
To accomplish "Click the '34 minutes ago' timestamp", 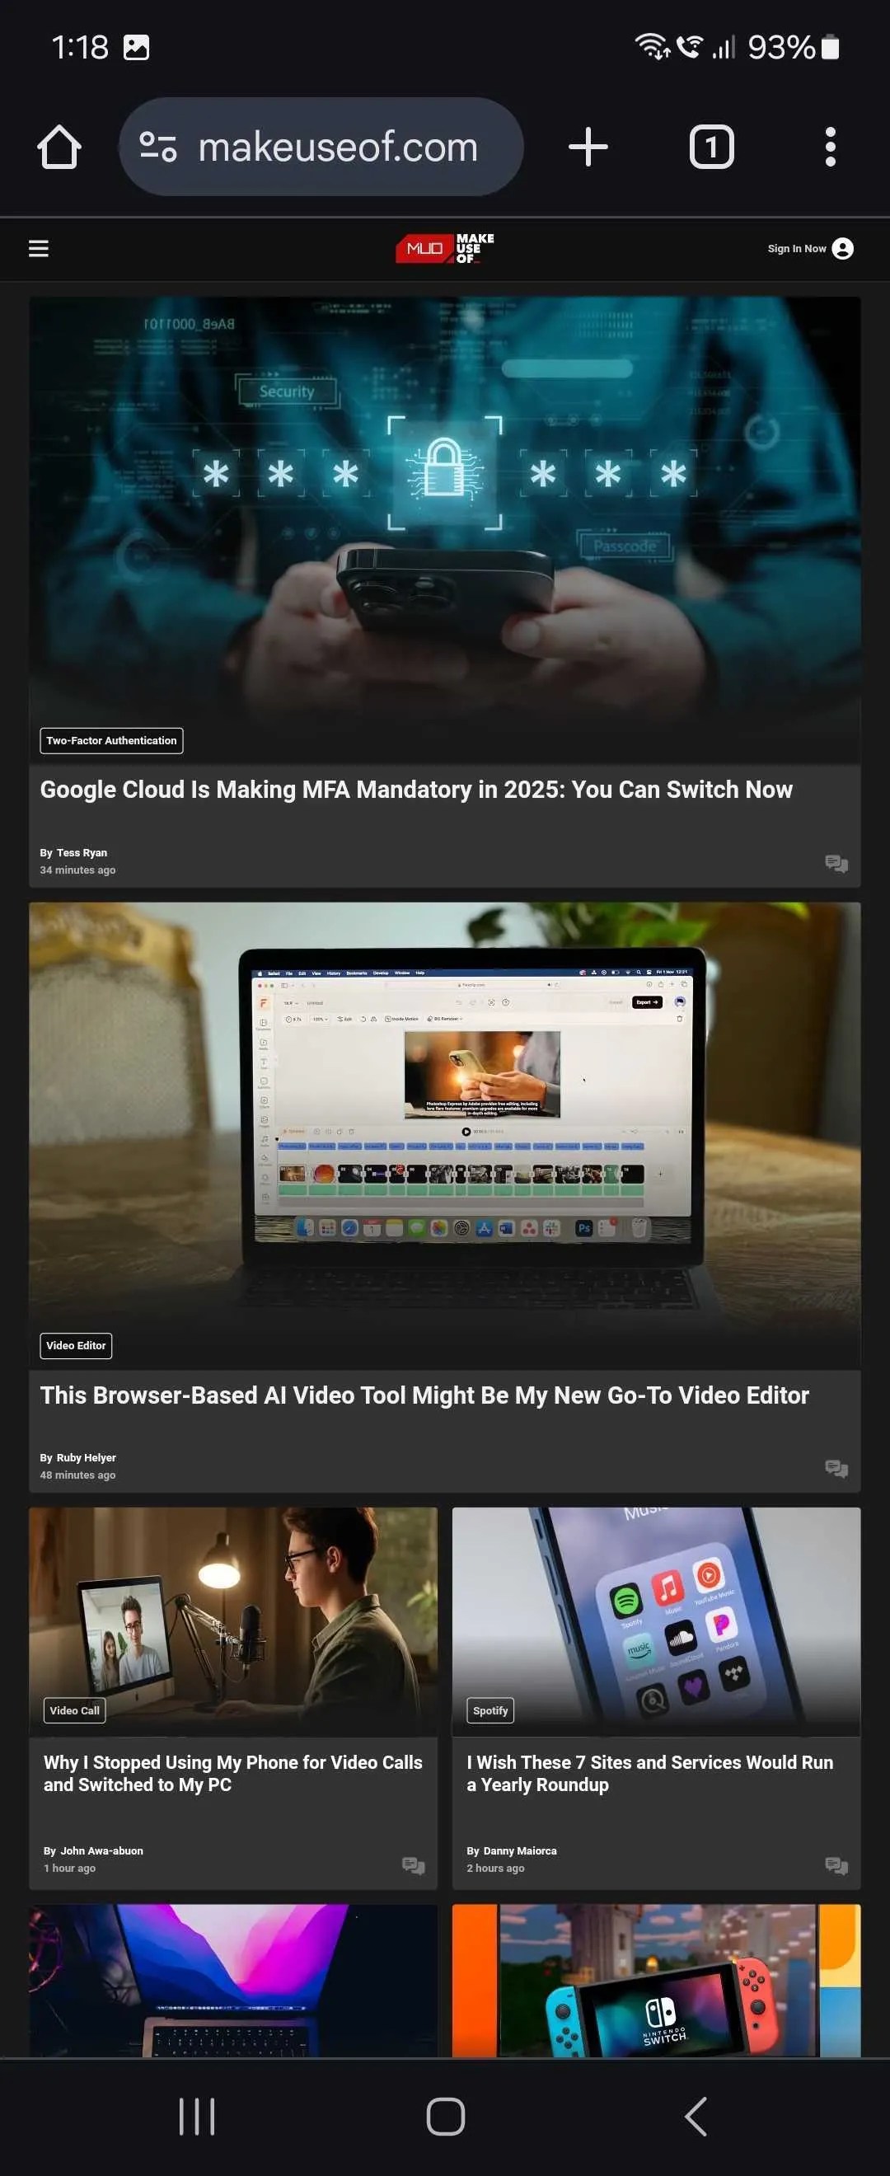I will (77, 870).
